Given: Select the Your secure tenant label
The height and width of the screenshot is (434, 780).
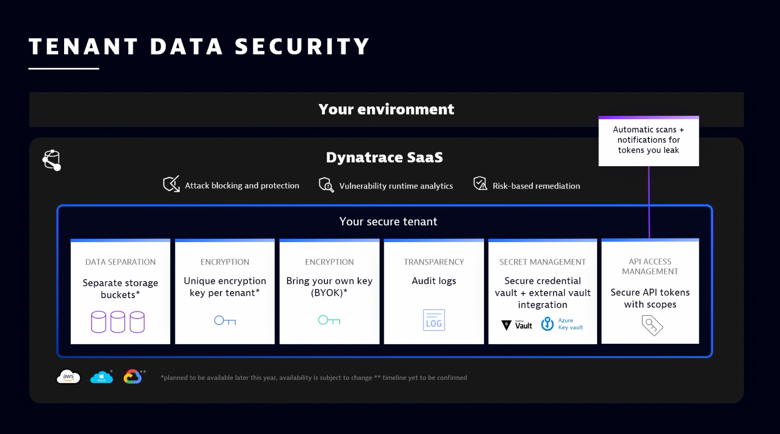Looking at the screenshot, I should tap(388, 221).
